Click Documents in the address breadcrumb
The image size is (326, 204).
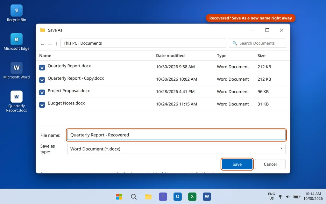pyautogui.click(x=91, y=43)
